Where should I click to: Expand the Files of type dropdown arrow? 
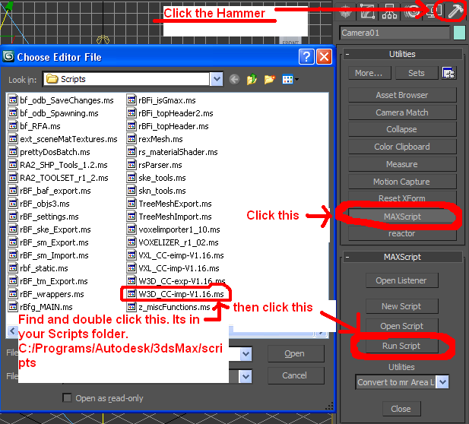[x=246, y=376]
